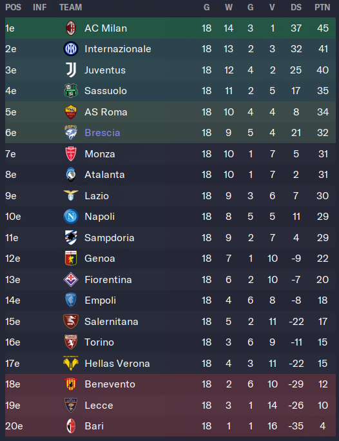The image size is (339, 441).
Task: Select the Monza table row
Action: (170, 154)
